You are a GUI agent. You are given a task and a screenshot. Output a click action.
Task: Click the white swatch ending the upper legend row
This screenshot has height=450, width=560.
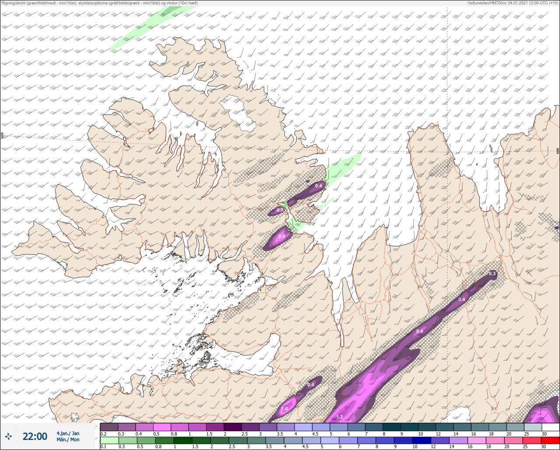coord(550,427)
